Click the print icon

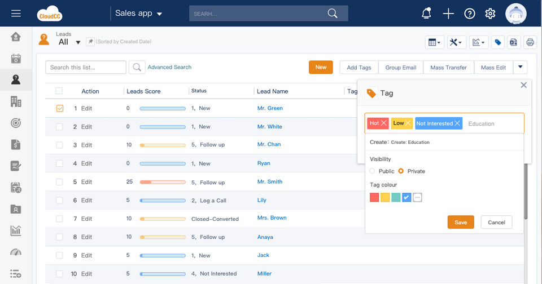(530, 42)
